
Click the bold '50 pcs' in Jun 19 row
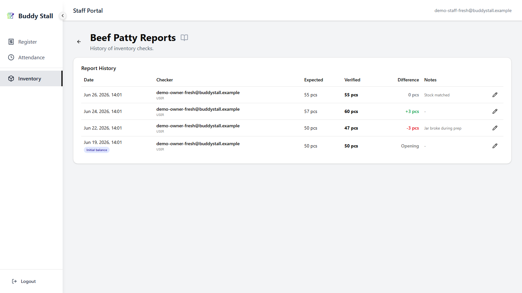pyautogui.click(x=351, y=146)
